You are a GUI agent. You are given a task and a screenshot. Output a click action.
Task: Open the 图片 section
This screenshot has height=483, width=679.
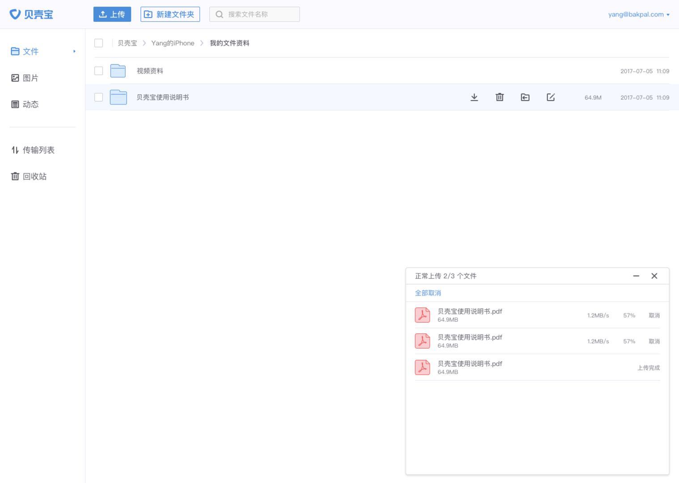(30, 77)
